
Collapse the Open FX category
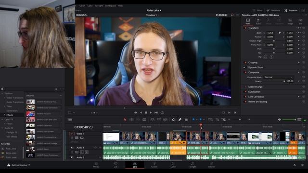pyautogui.click(x=2, y=119)
